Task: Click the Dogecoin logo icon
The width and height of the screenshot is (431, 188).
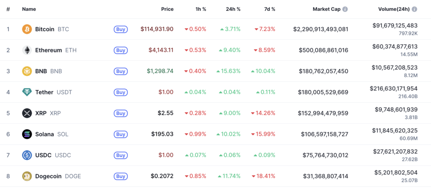Action: 27,176
